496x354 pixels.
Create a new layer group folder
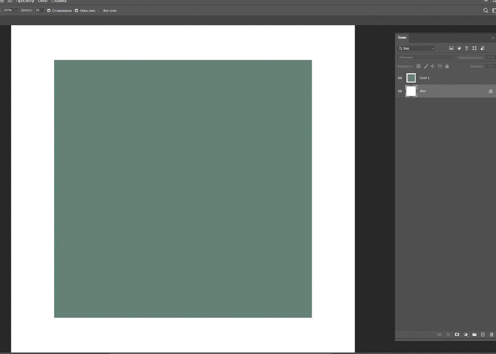pos(475,335)
